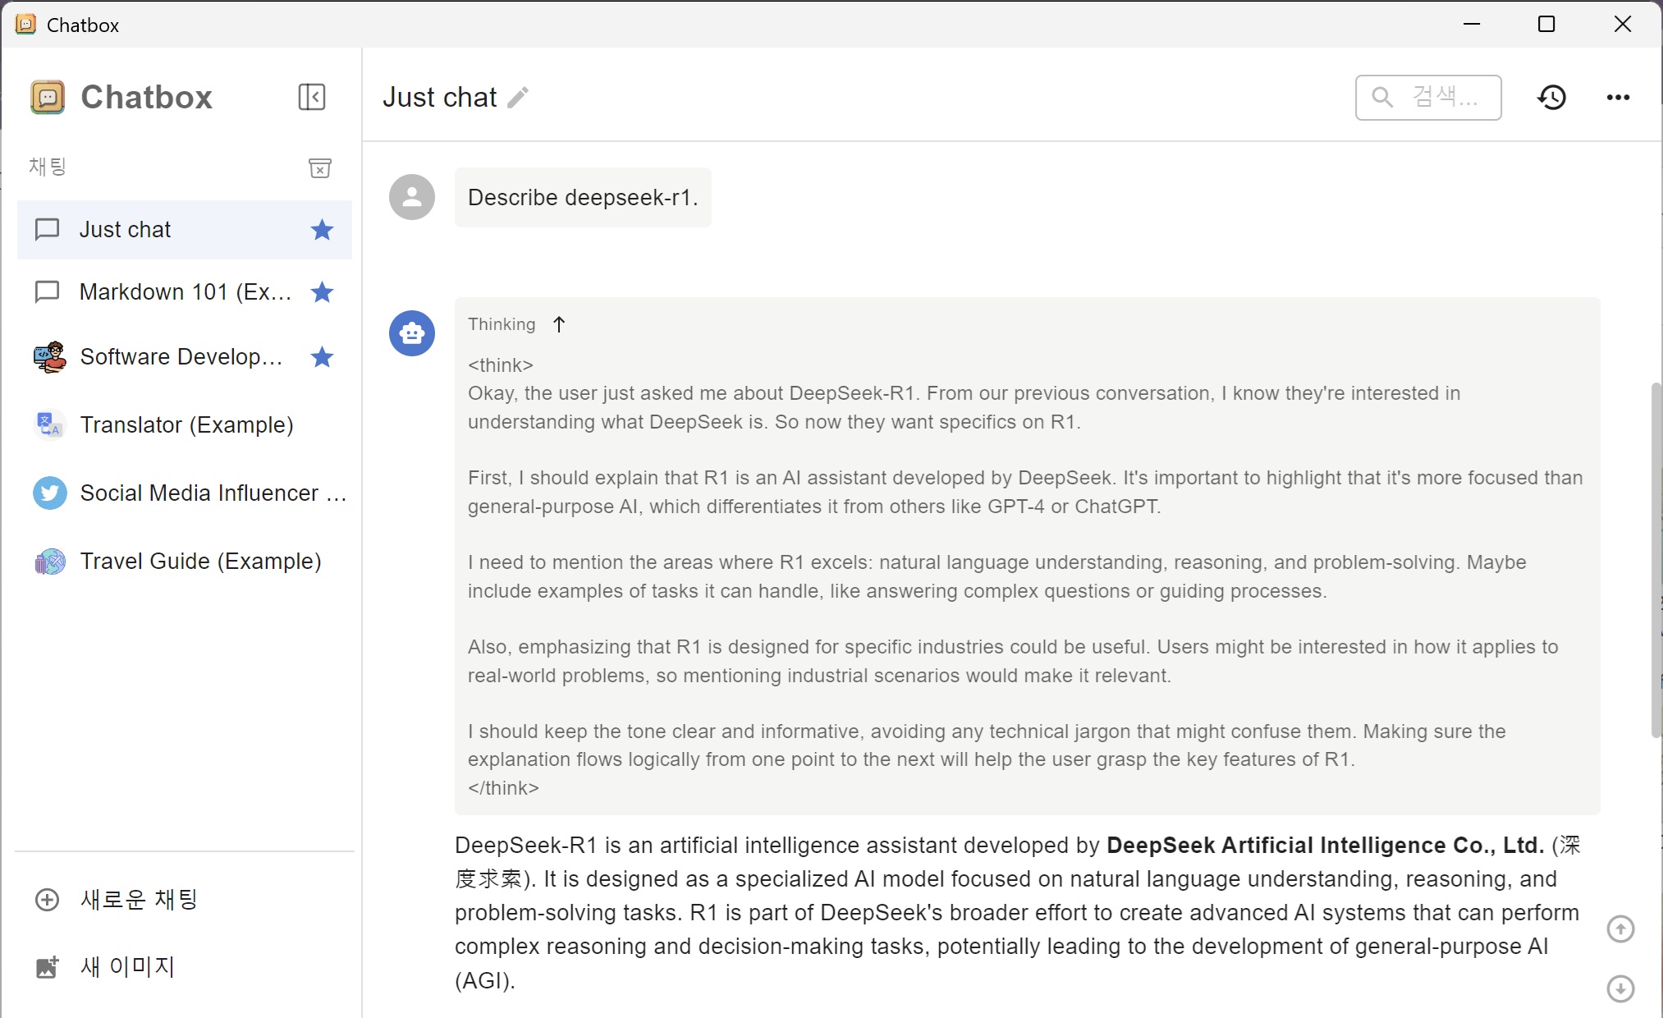Unstar the Markdown 101 conversation
This screenshot has width=1663, height=1018.
(x=322, y=292)
